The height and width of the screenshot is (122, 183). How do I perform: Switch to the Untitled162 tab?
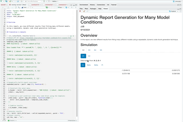click(x=49, y=5)
